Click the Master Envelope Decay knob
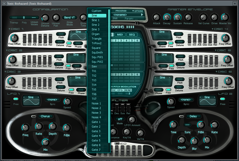This screenshot has height=161, width=239. pos(167,17)
